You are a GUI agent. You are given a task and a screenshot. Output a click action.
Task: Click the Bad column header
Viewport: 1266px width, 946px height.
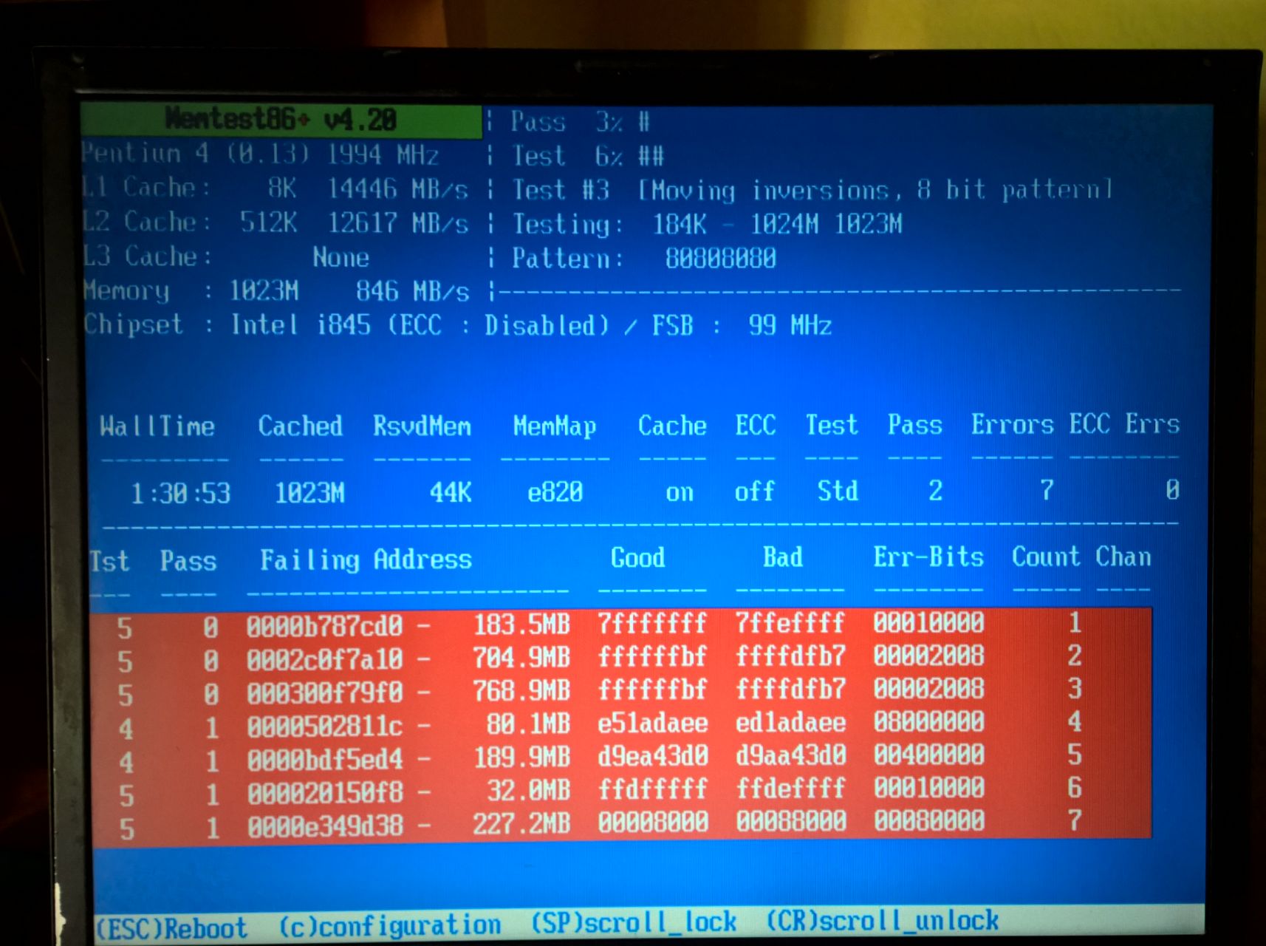pyautogui.click(x=783, y=557)
